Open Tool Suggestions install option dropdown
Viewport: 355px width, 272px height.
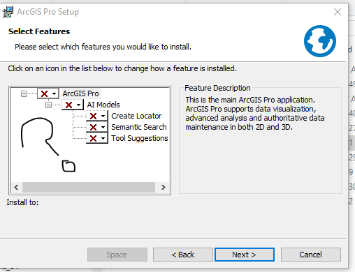pos(97,138)
